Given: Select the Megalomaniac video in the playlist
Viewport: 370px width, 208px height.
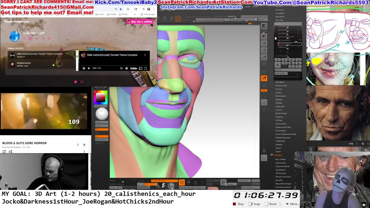Looking at the screenshot, I should pos(42,64).
